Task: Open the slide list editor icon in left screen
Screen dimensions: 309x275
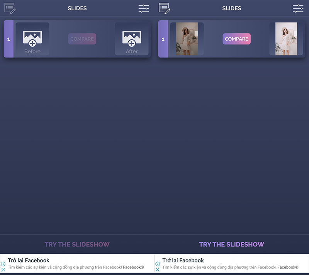Action: tap(10, 8)
